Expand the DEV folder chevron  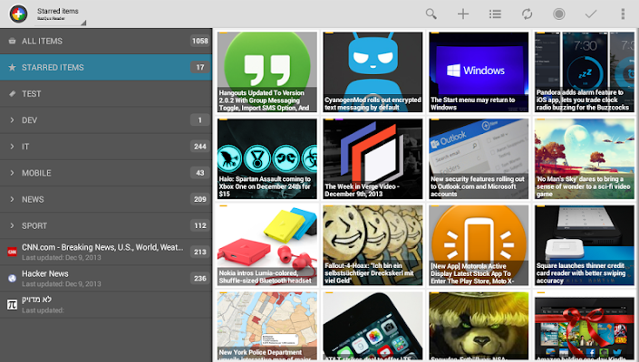pyautogui.click(x=12, y=120)
